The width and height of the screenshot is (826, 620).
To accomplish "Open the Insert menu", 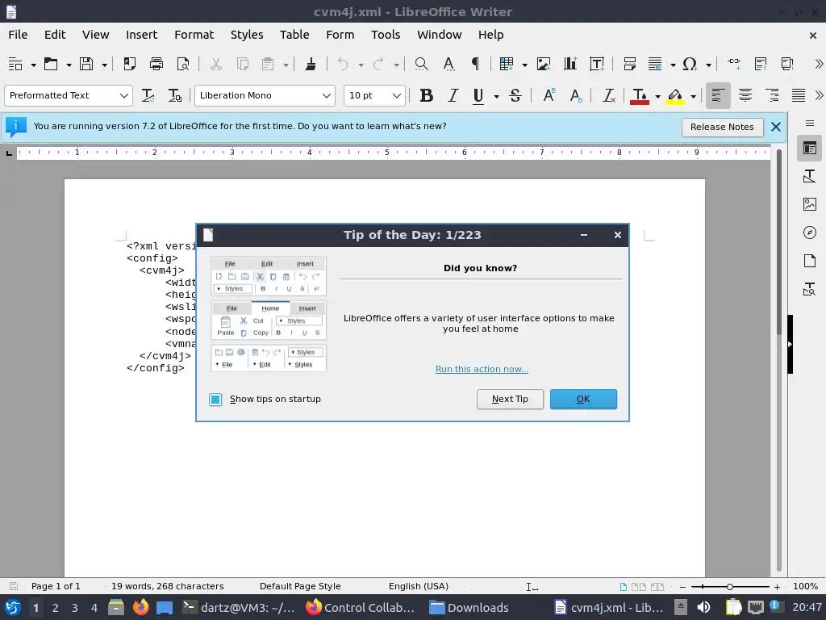I will 141,35.
